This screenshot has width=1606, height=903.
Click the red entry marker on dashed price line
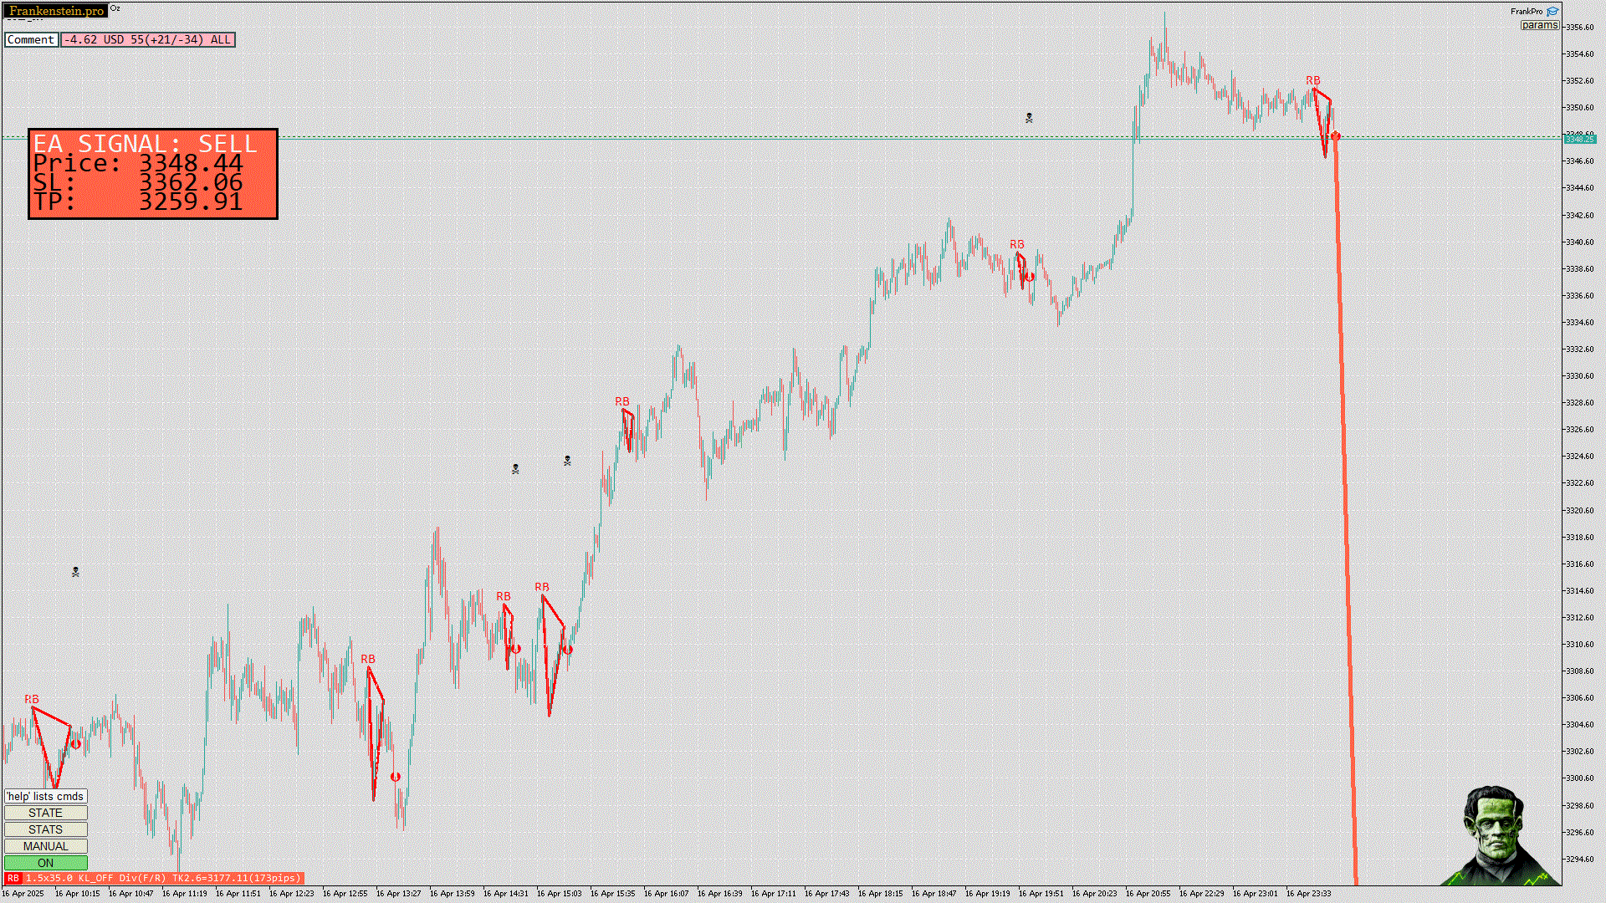click(x=1336, y=136)
